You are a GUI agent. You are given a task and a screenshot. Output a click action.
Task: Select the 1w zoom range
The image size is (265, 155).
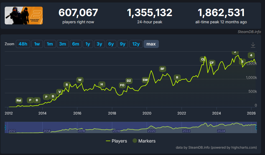(x=37, y=44)
